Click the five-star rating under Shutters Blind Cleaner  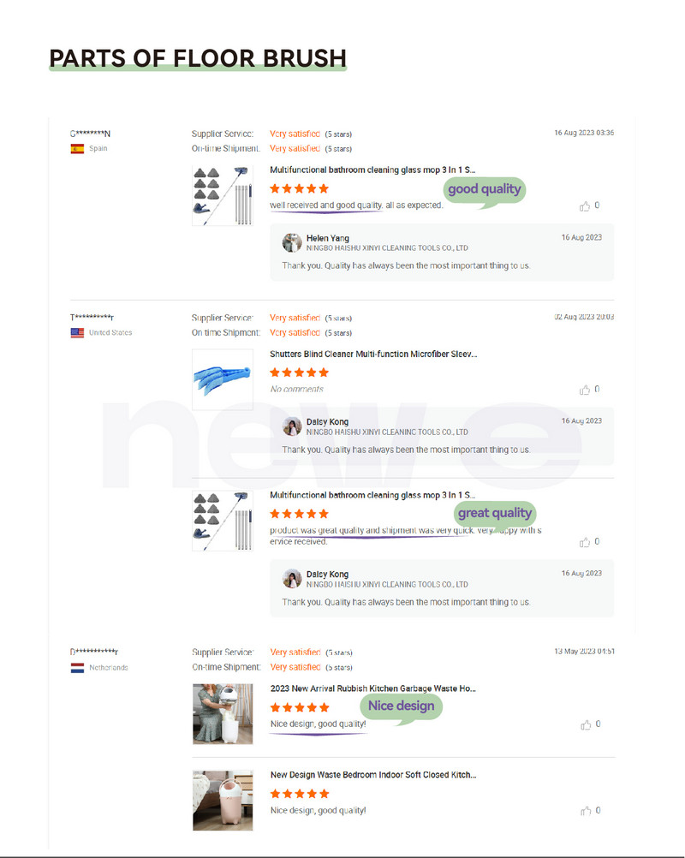pos(300,372)
